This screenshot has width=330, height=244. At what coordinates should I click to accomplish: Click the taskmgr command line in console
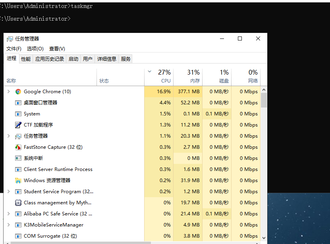pyautogui.click(x=46, y=6)
